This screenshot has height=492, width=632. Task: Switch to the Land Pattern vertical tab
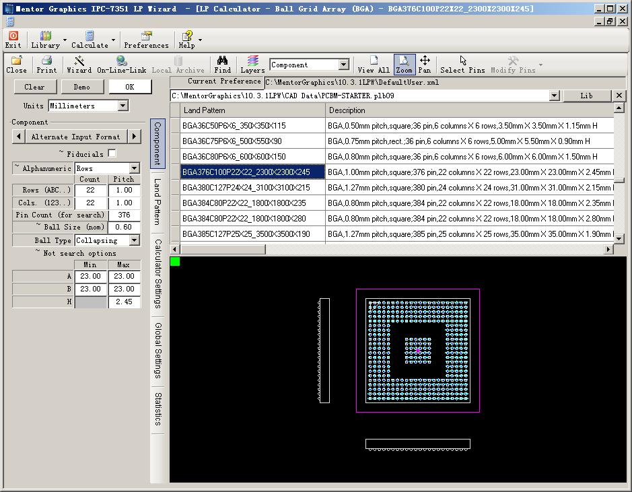157,202
